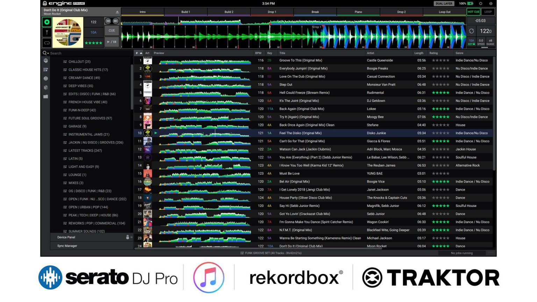This screenshot has width=537, height=302.
Task: Toggle the KEY lock 10A box
Action: point(472,42)
